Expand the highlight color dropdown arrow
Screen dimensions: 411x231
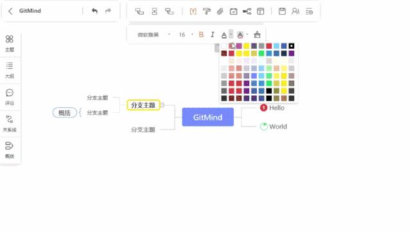247,34
